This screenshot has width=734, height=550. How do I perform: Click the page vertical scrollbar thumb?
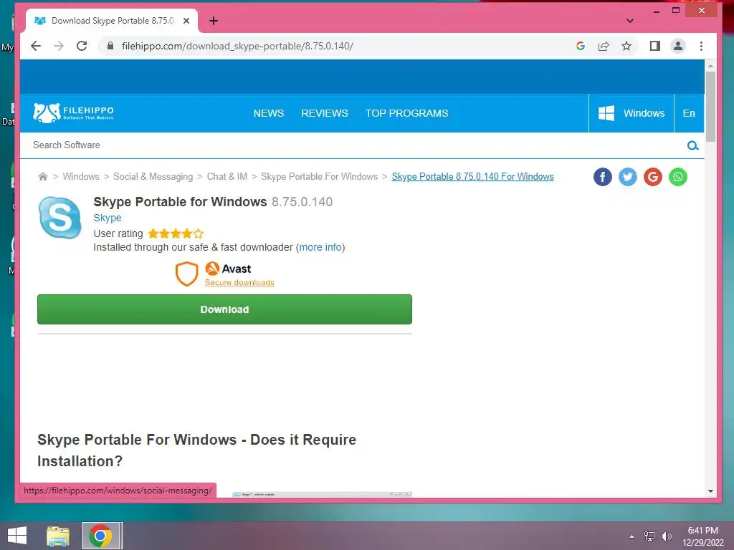click(710, 106)
